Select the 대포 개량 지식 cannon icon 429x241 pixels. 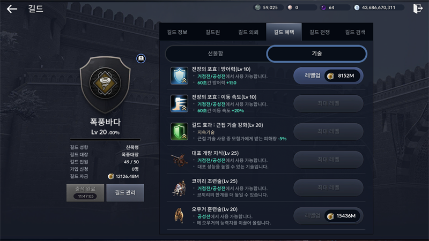pos(179,160)
